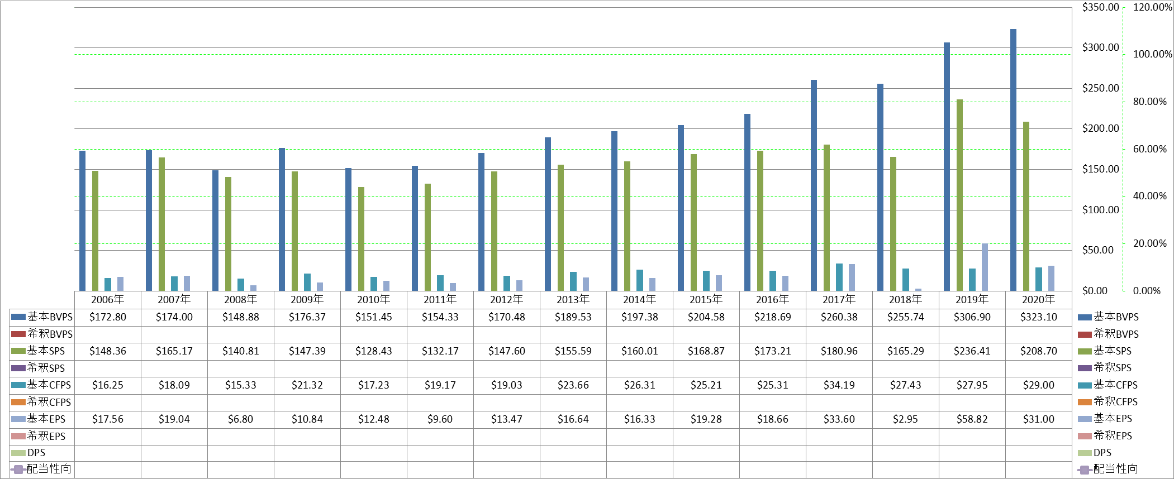Select the $323.10 BVPS cell for 2020

1038,317
